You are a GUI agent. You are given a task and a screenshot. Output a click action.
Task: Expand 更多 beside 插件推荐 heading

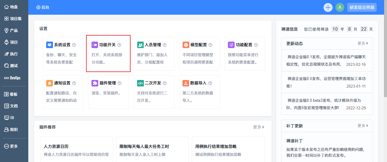pos(258,127)
